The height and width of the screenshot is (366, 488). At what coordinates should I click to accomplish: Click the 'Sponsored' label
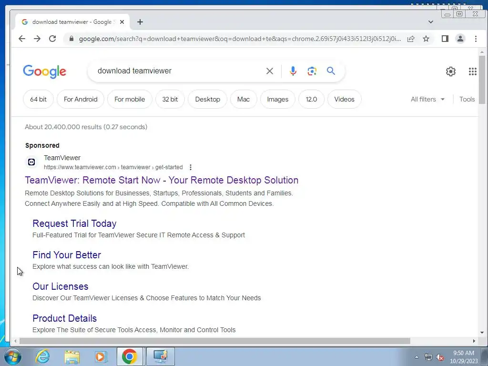[42, 145]
